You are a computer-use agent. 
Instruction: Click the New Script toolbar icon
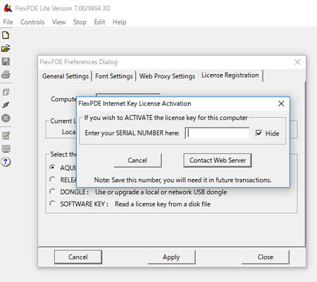[x=6, y=35]
